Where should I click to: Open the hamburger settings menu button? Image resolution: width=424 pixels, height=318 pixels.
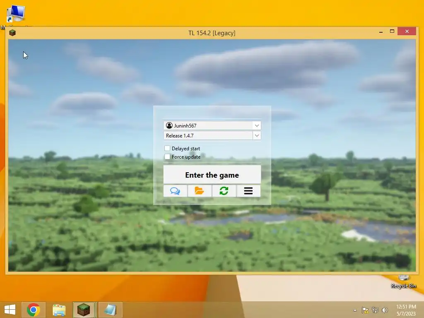pyautogui.click(x=248, y=191)
